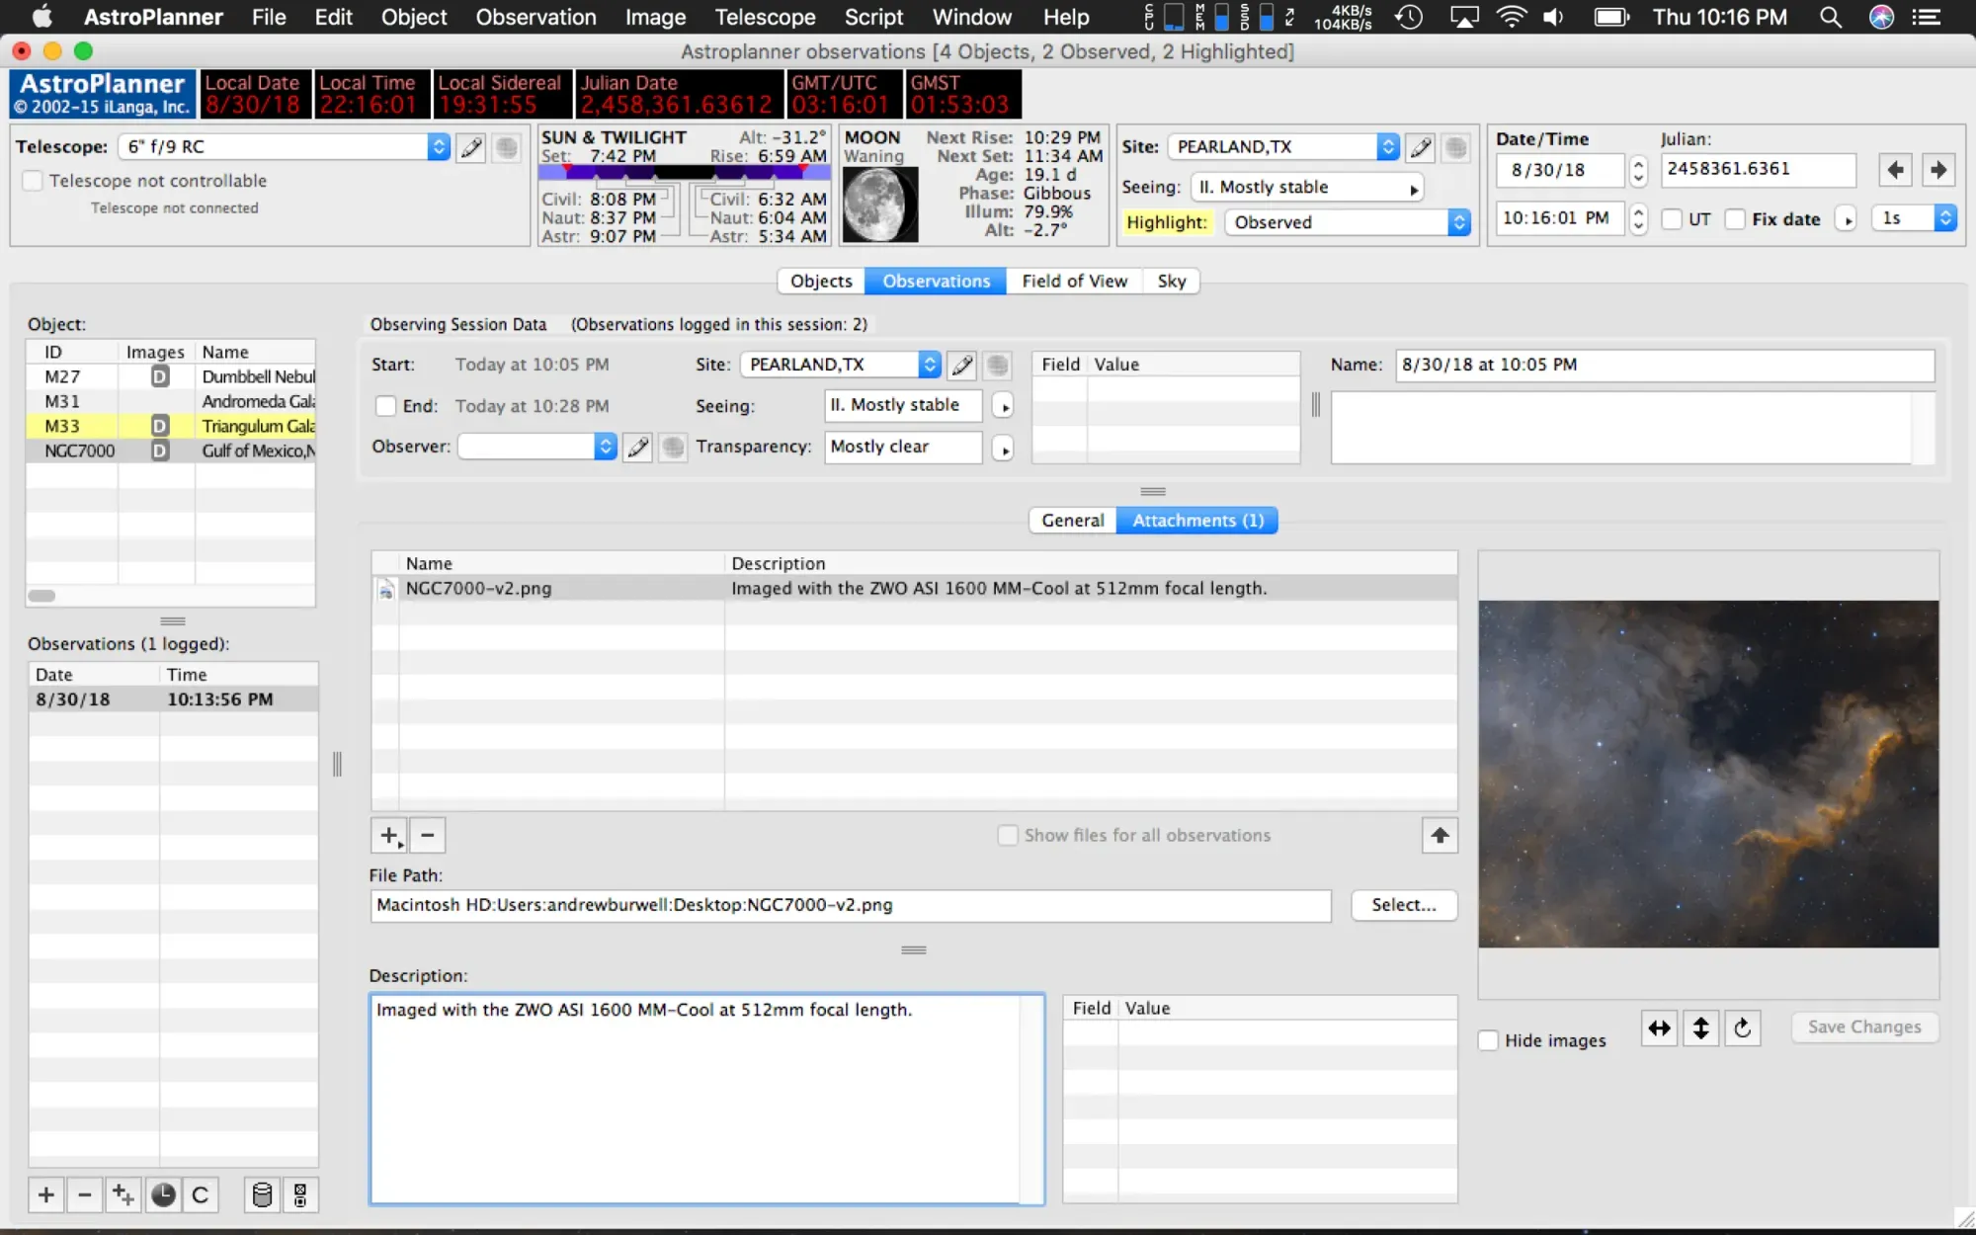Click the minus icon to remove attachment
Viewport: 1976px width, 1235px height.
pyautogui.click(x=428, y=836)
